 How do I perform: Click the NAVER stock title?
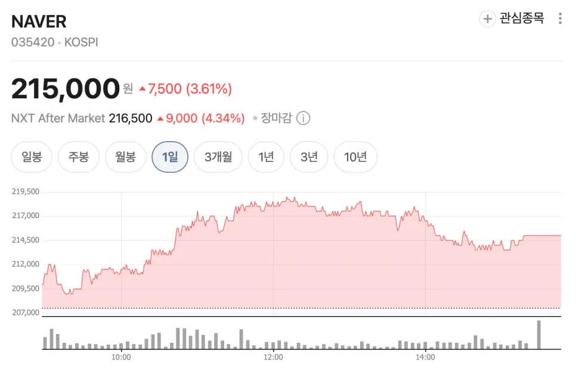tap(39, 21)
